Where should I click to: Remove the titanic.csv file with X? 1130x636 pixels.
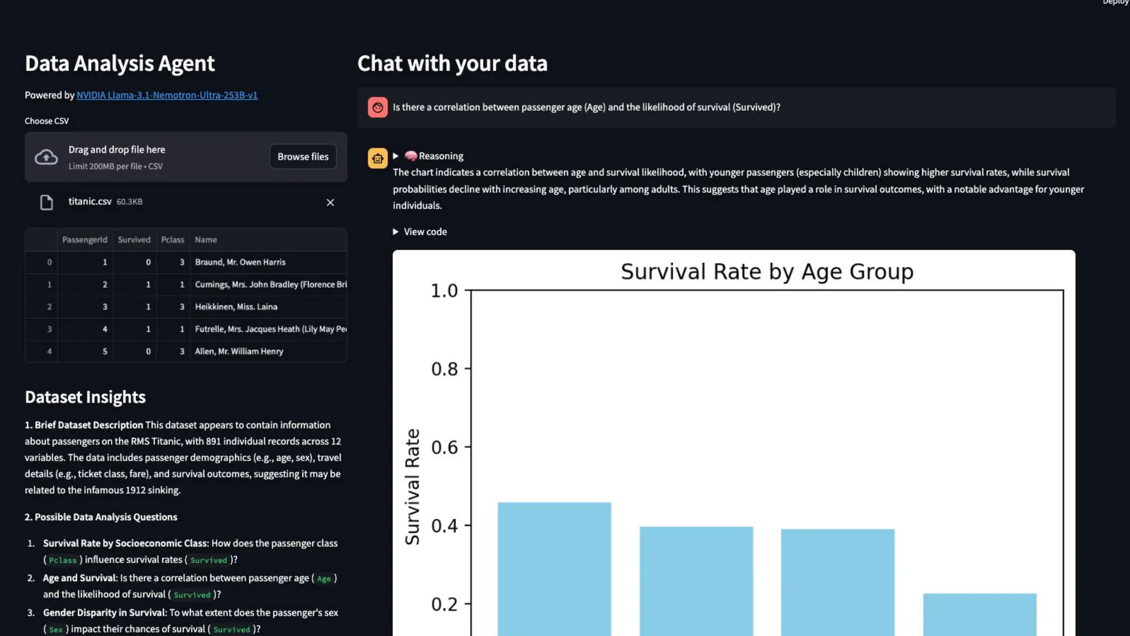coord(330,203)
